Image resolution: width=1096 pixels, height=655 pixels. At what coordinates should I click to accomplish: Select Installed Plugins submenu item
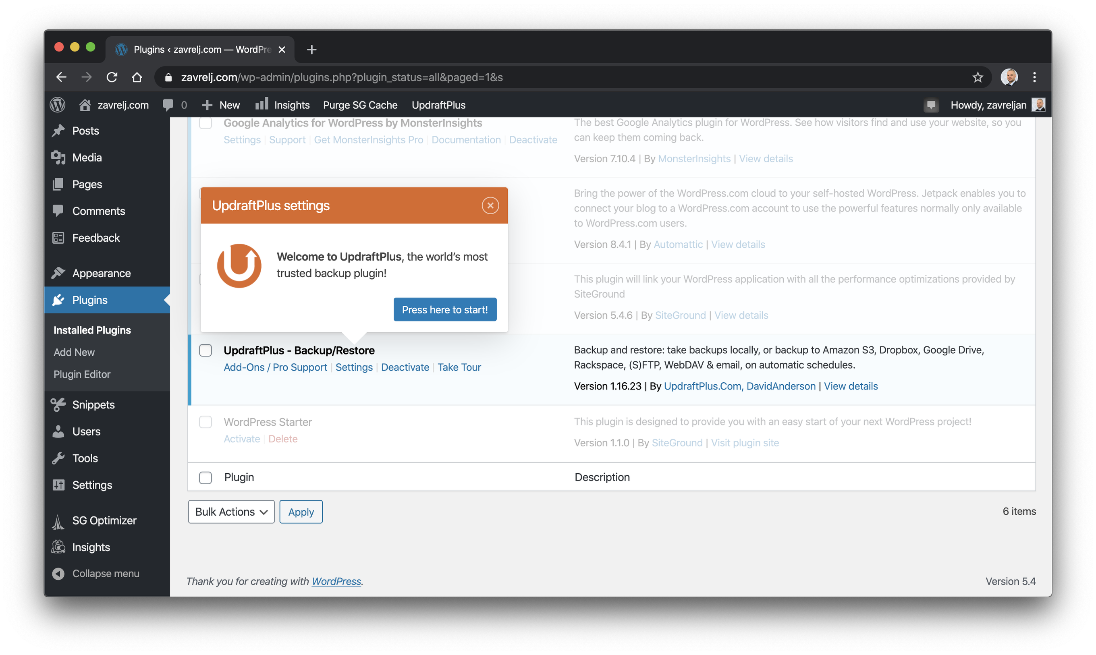coord(92,330)
